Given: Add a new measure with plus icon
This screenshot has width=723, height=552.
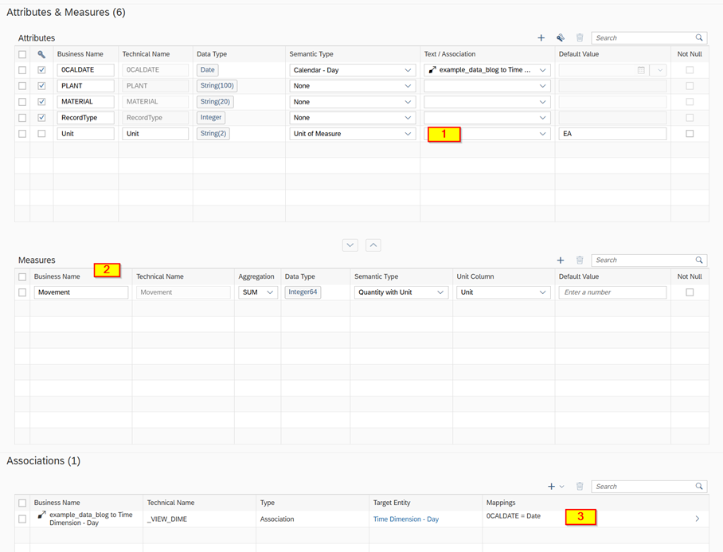Looking at the screenshot, I should click(x=561, y=260).
